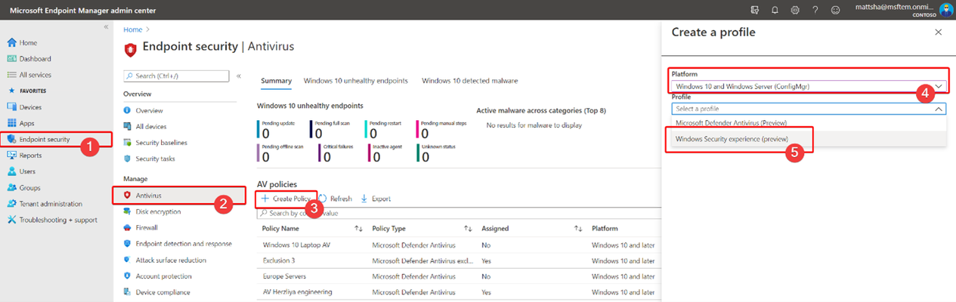Refresh the AV policies list

pyautogui.click(x=335, y=199)
